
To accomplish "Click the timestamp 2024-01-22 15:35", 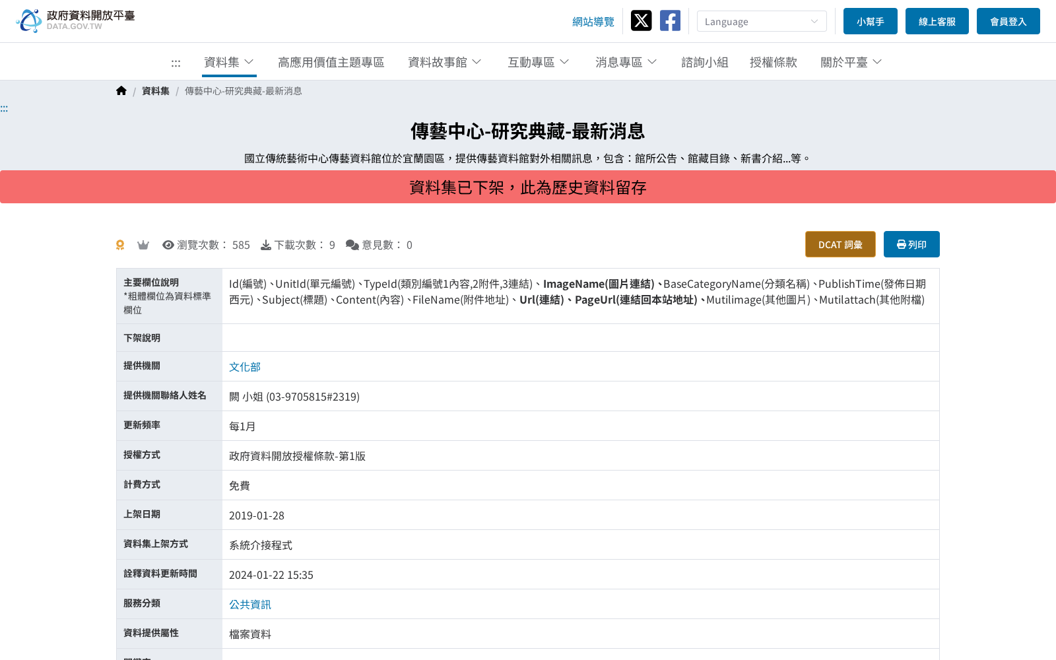I will [271, 575].
